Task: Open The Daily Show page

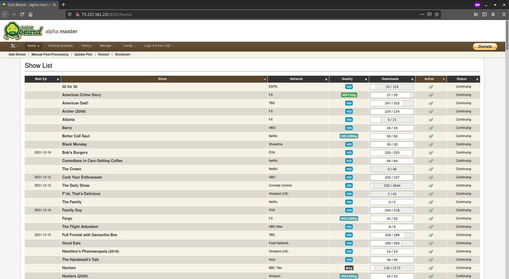Action: [x=76, y=186]
